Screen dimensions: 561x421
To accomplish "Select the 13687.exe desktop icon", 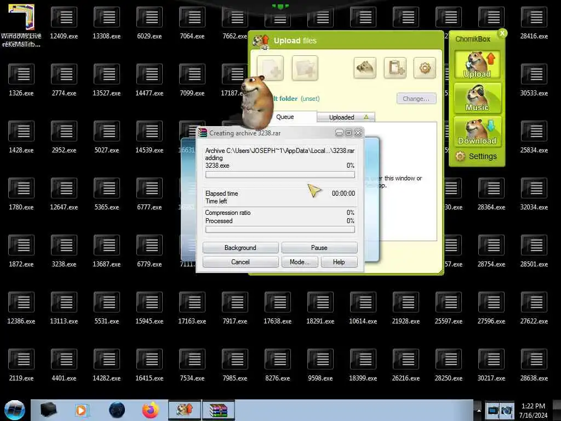I will (x=107, y=251).
